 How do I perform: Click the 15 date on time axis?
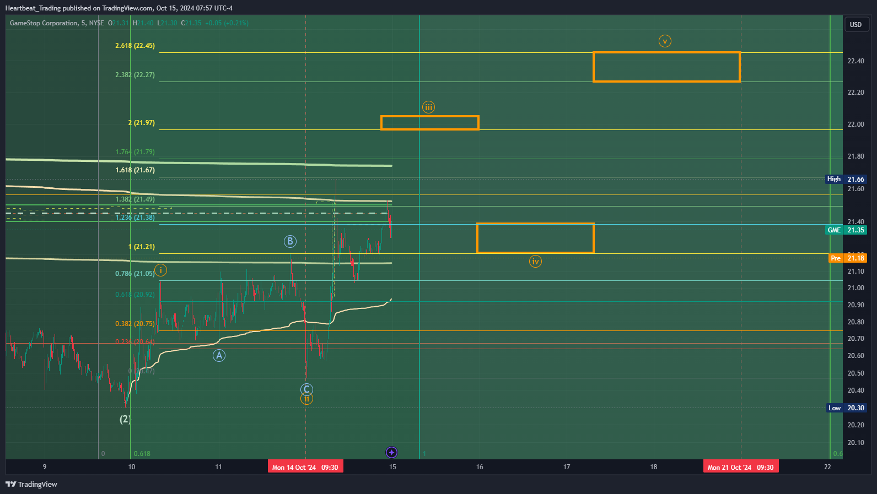pyautogui.click(x=392, y=467)
